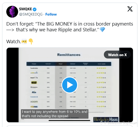Click the tweet text about cross border payments
The image size is (139, 127).
pos(69,27)
